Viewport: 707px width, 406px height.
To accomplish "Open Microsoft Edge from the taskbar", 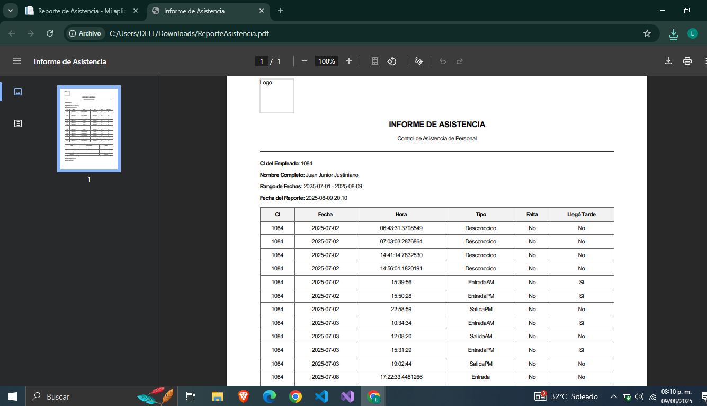I will pyautogui.click(x=270, y=396).
